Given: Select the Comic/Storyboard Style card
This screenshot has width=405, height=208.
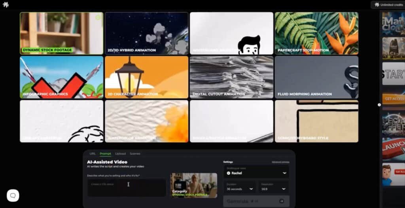Looking at the screenshot, I should coord(316,121).
